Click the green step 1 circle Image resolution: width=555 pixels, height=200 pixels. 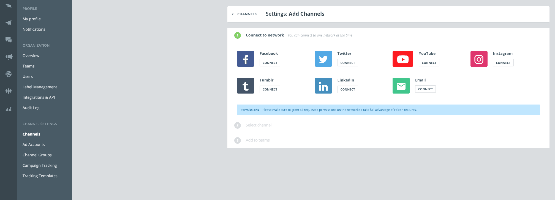[x=238, y=35]
